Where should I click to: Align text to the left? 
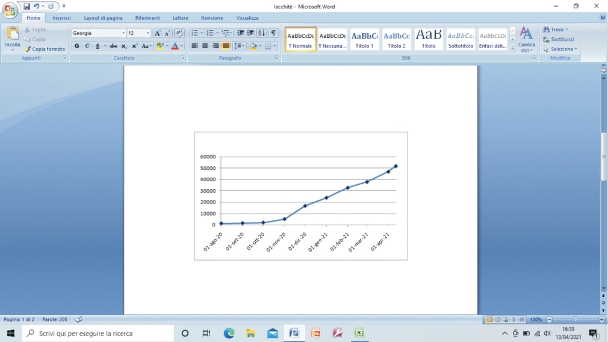[194, 46]
